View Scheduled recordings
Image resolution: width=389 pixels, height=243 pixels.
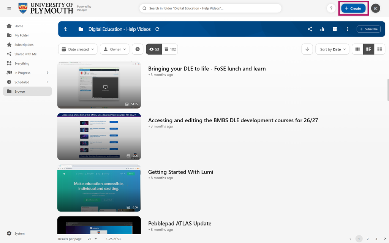[x=27, y=82]
